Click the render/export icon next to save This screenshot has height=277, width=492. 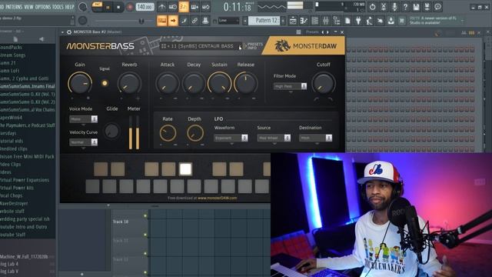(x=427, y=7)
